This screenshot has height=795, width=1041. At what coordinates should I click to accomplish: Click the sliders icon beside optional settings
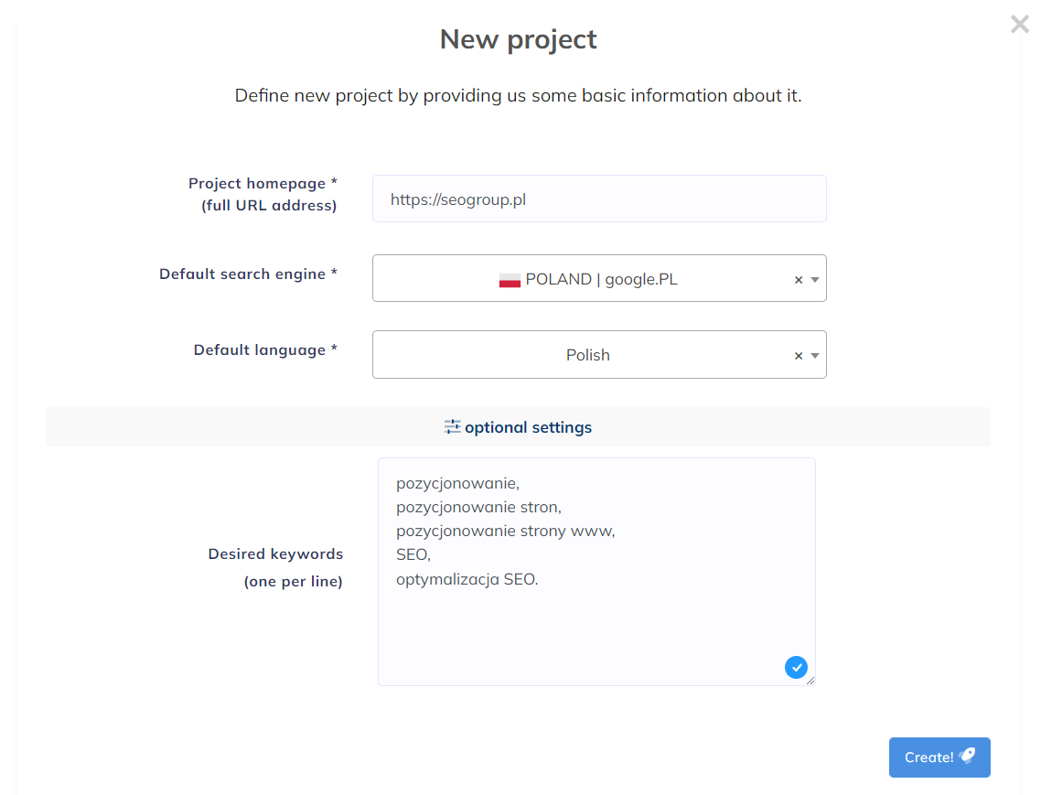[x=452, y=426]
